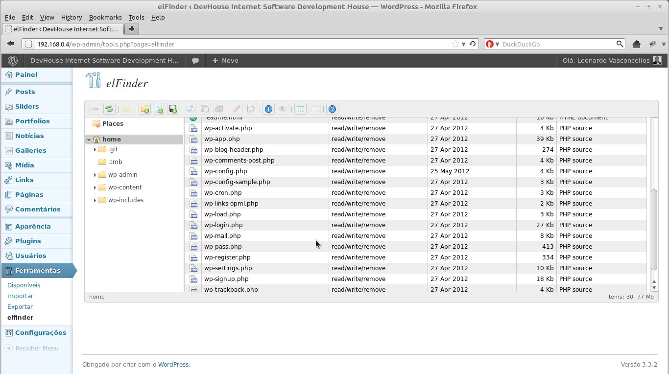The width and height of the screenshot is (669, 374).
Task: Select the wp-config.php file row
Action: point(415,171)
